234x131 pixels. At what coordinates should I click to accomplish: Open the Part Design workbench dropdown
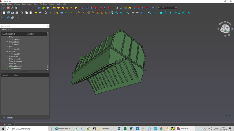tap(167, 8)
